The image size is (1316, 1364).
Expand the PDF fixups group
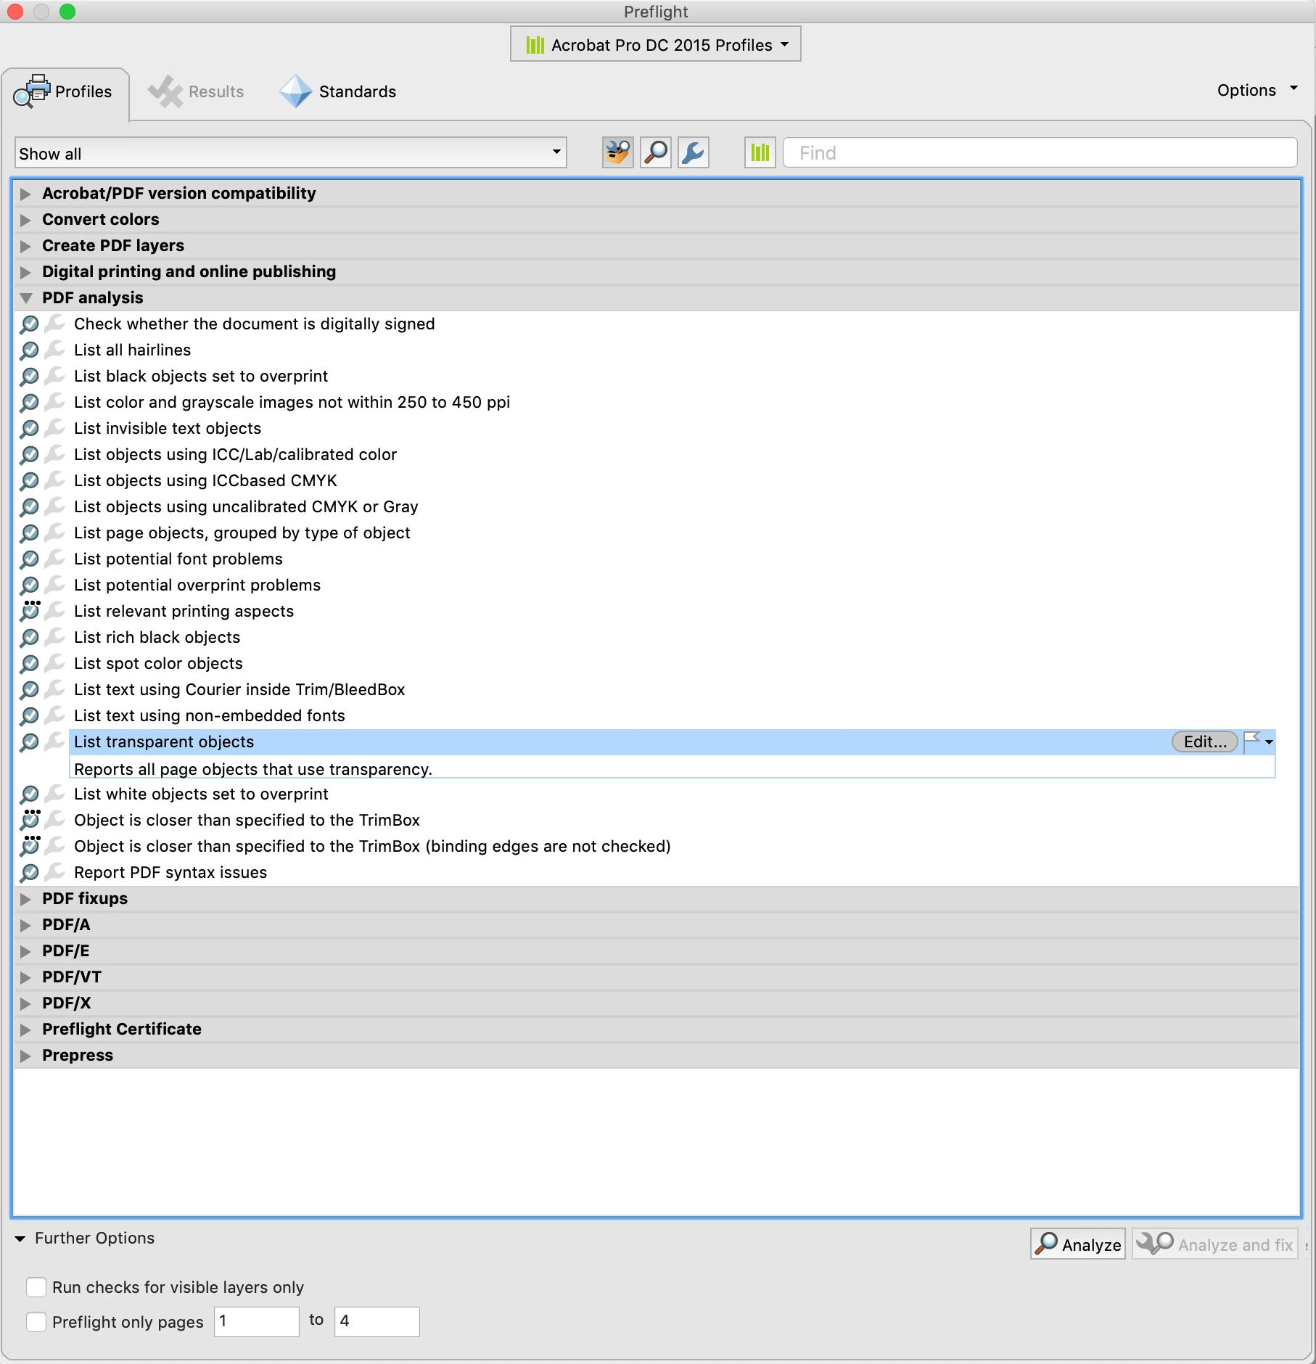[x=26, y=899]
